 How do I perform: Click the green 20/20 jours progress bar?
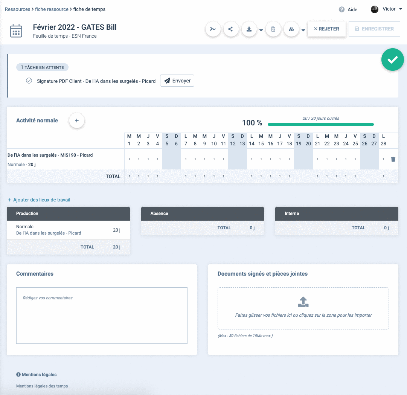click(320, 124)
